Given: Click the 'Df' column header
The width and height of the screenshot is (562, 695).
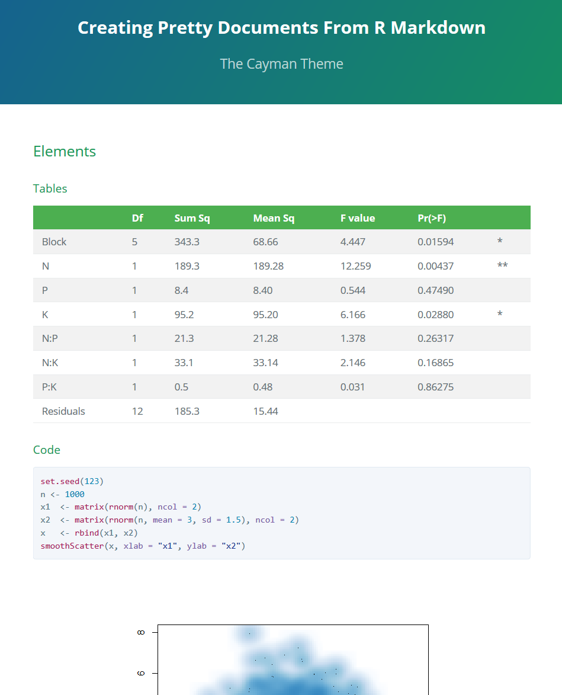Looking at the screenshot, I should (138, 218).
